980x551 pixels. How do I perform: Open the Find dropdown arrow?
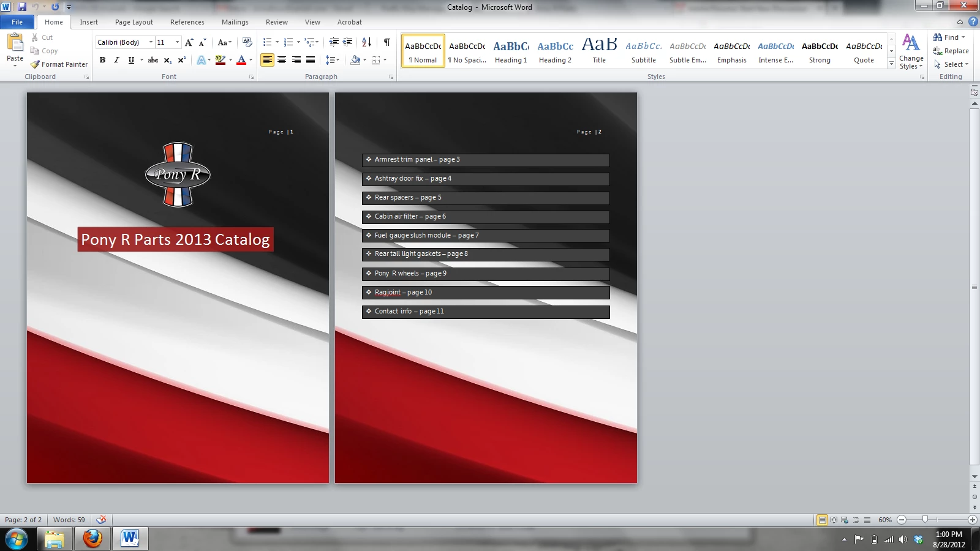click(963, 37)
